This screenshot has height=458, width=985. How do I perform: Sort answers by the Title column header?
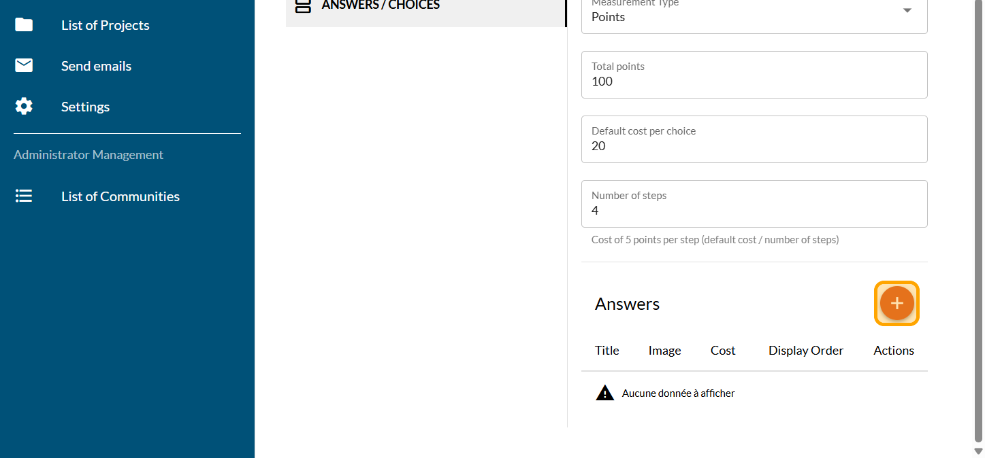(x=607, y=351)
